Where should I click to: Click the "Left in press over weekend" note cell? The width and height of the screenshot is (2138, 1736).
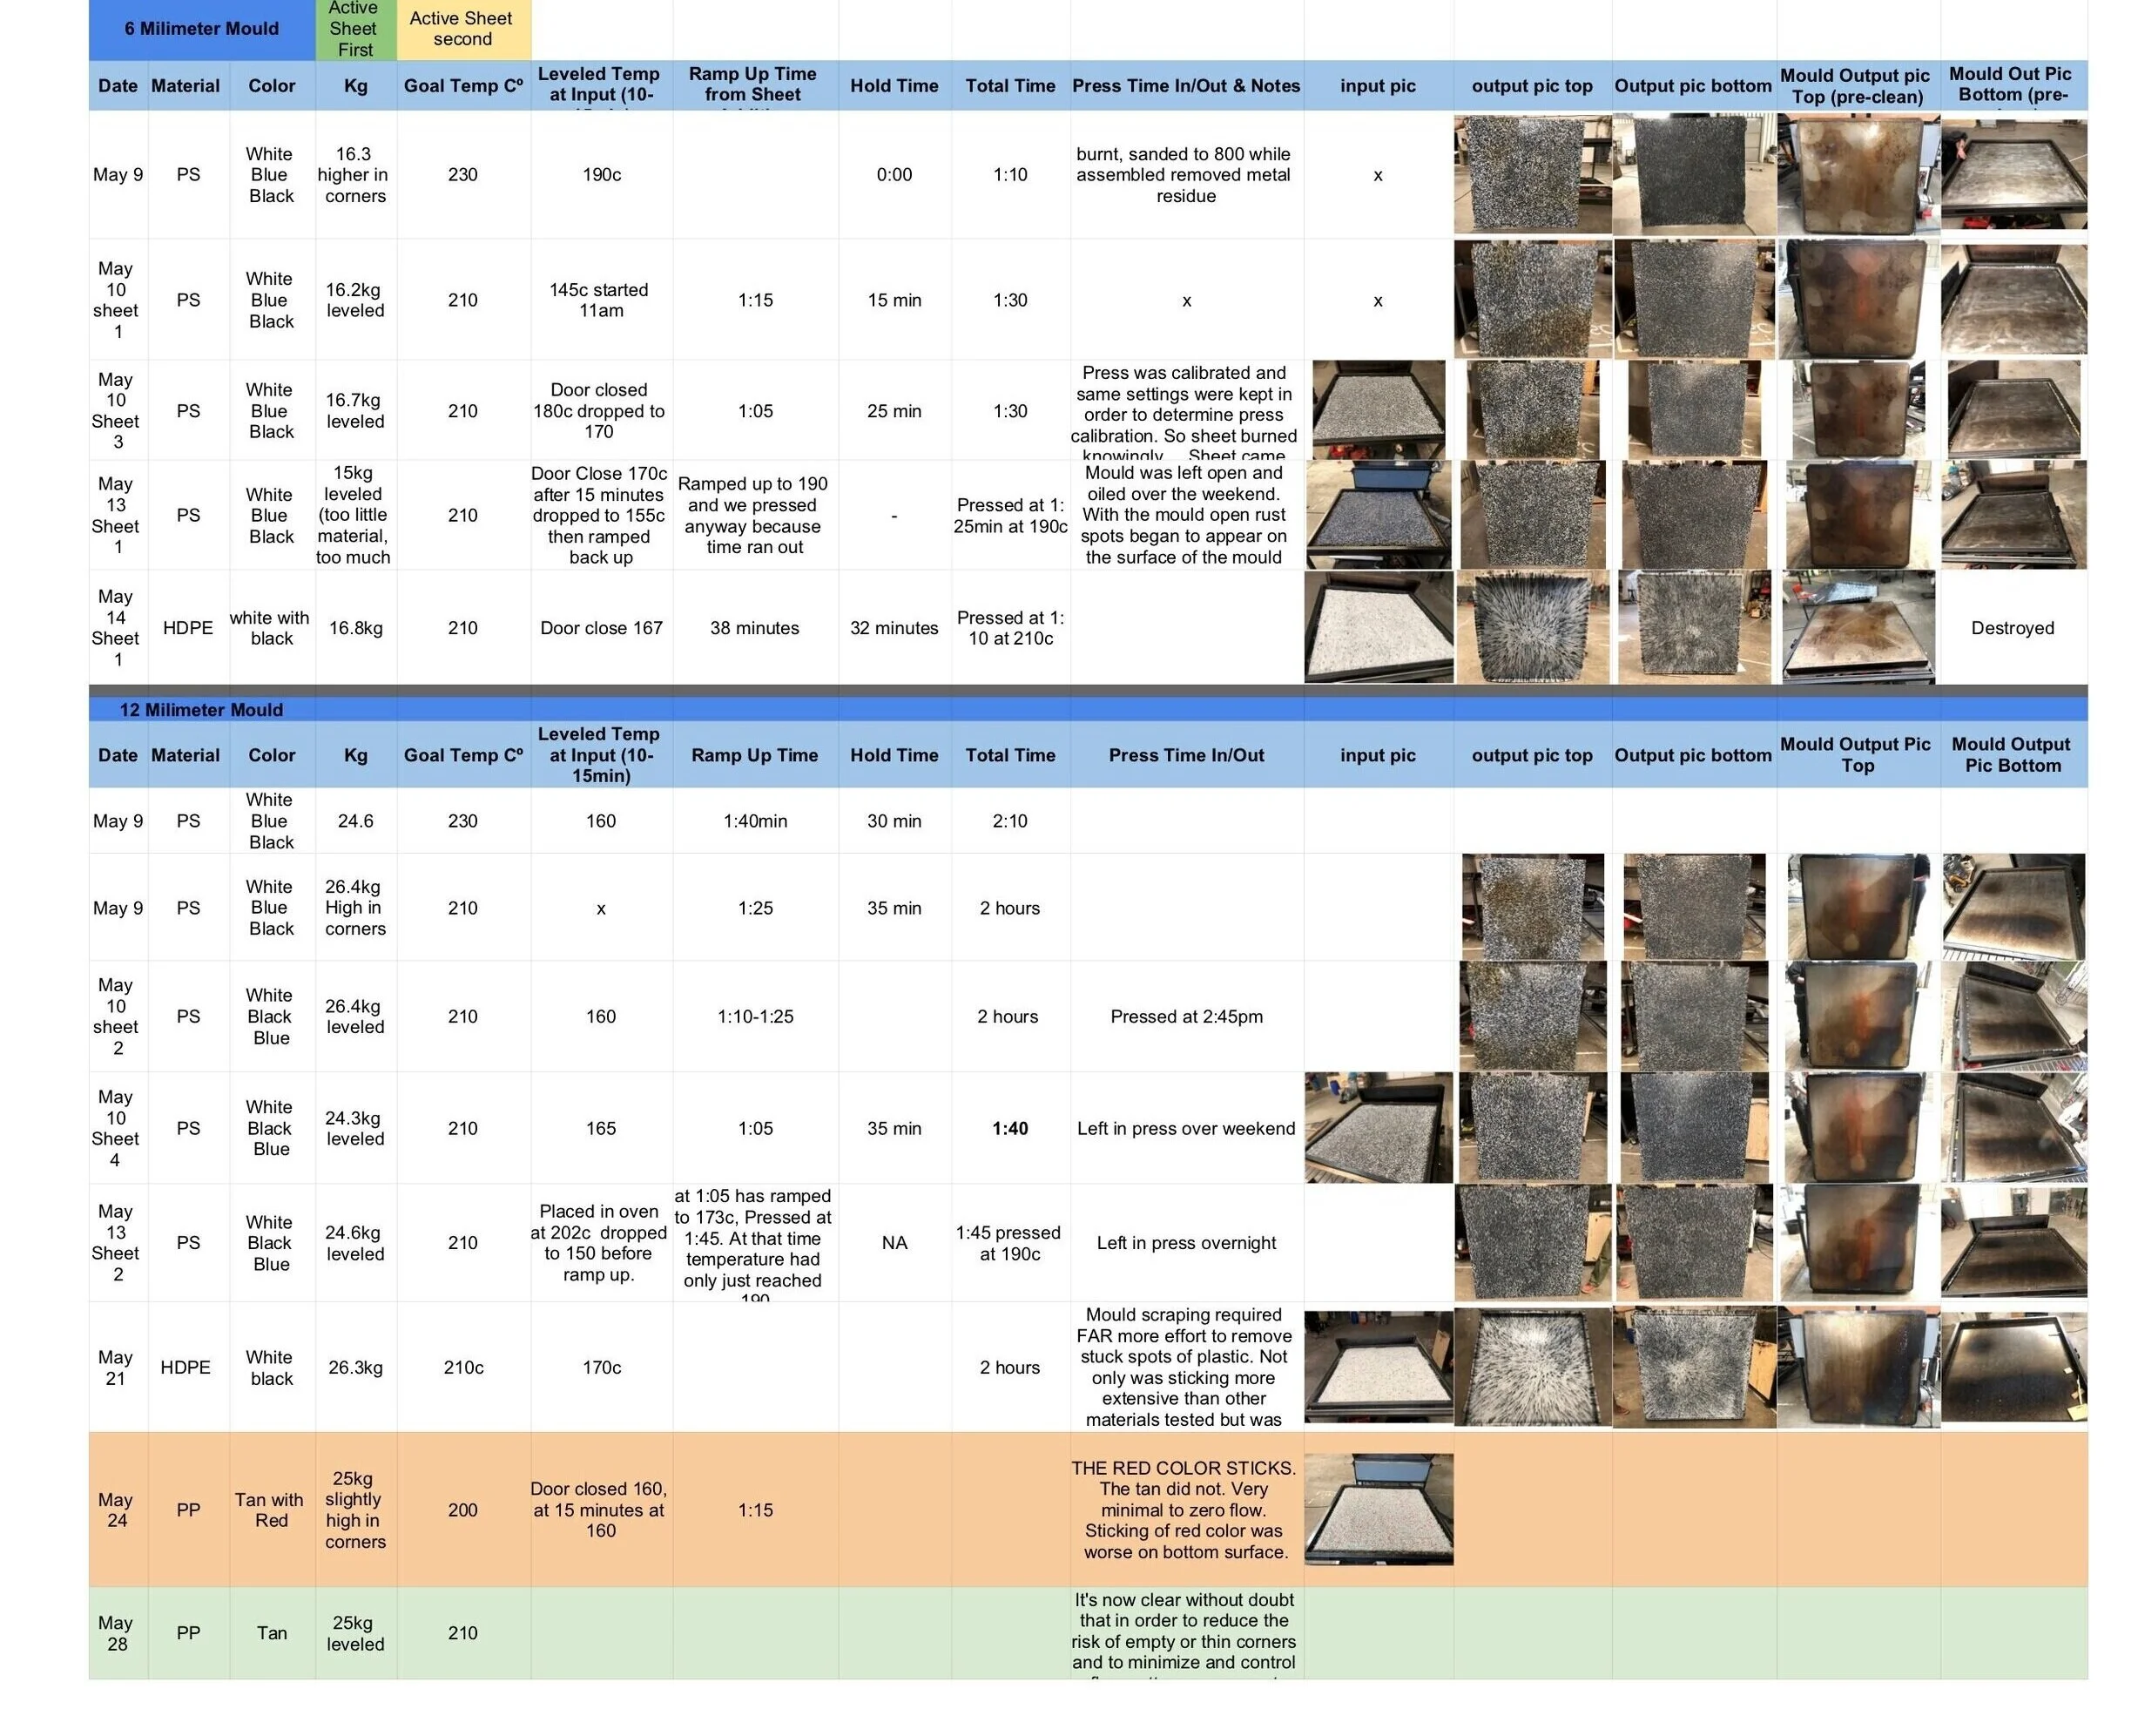pyautogui.click(x=1185, y=1128)
